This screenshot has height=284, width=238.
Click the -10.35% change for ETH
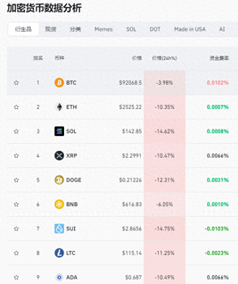click(x=164, y=107)
